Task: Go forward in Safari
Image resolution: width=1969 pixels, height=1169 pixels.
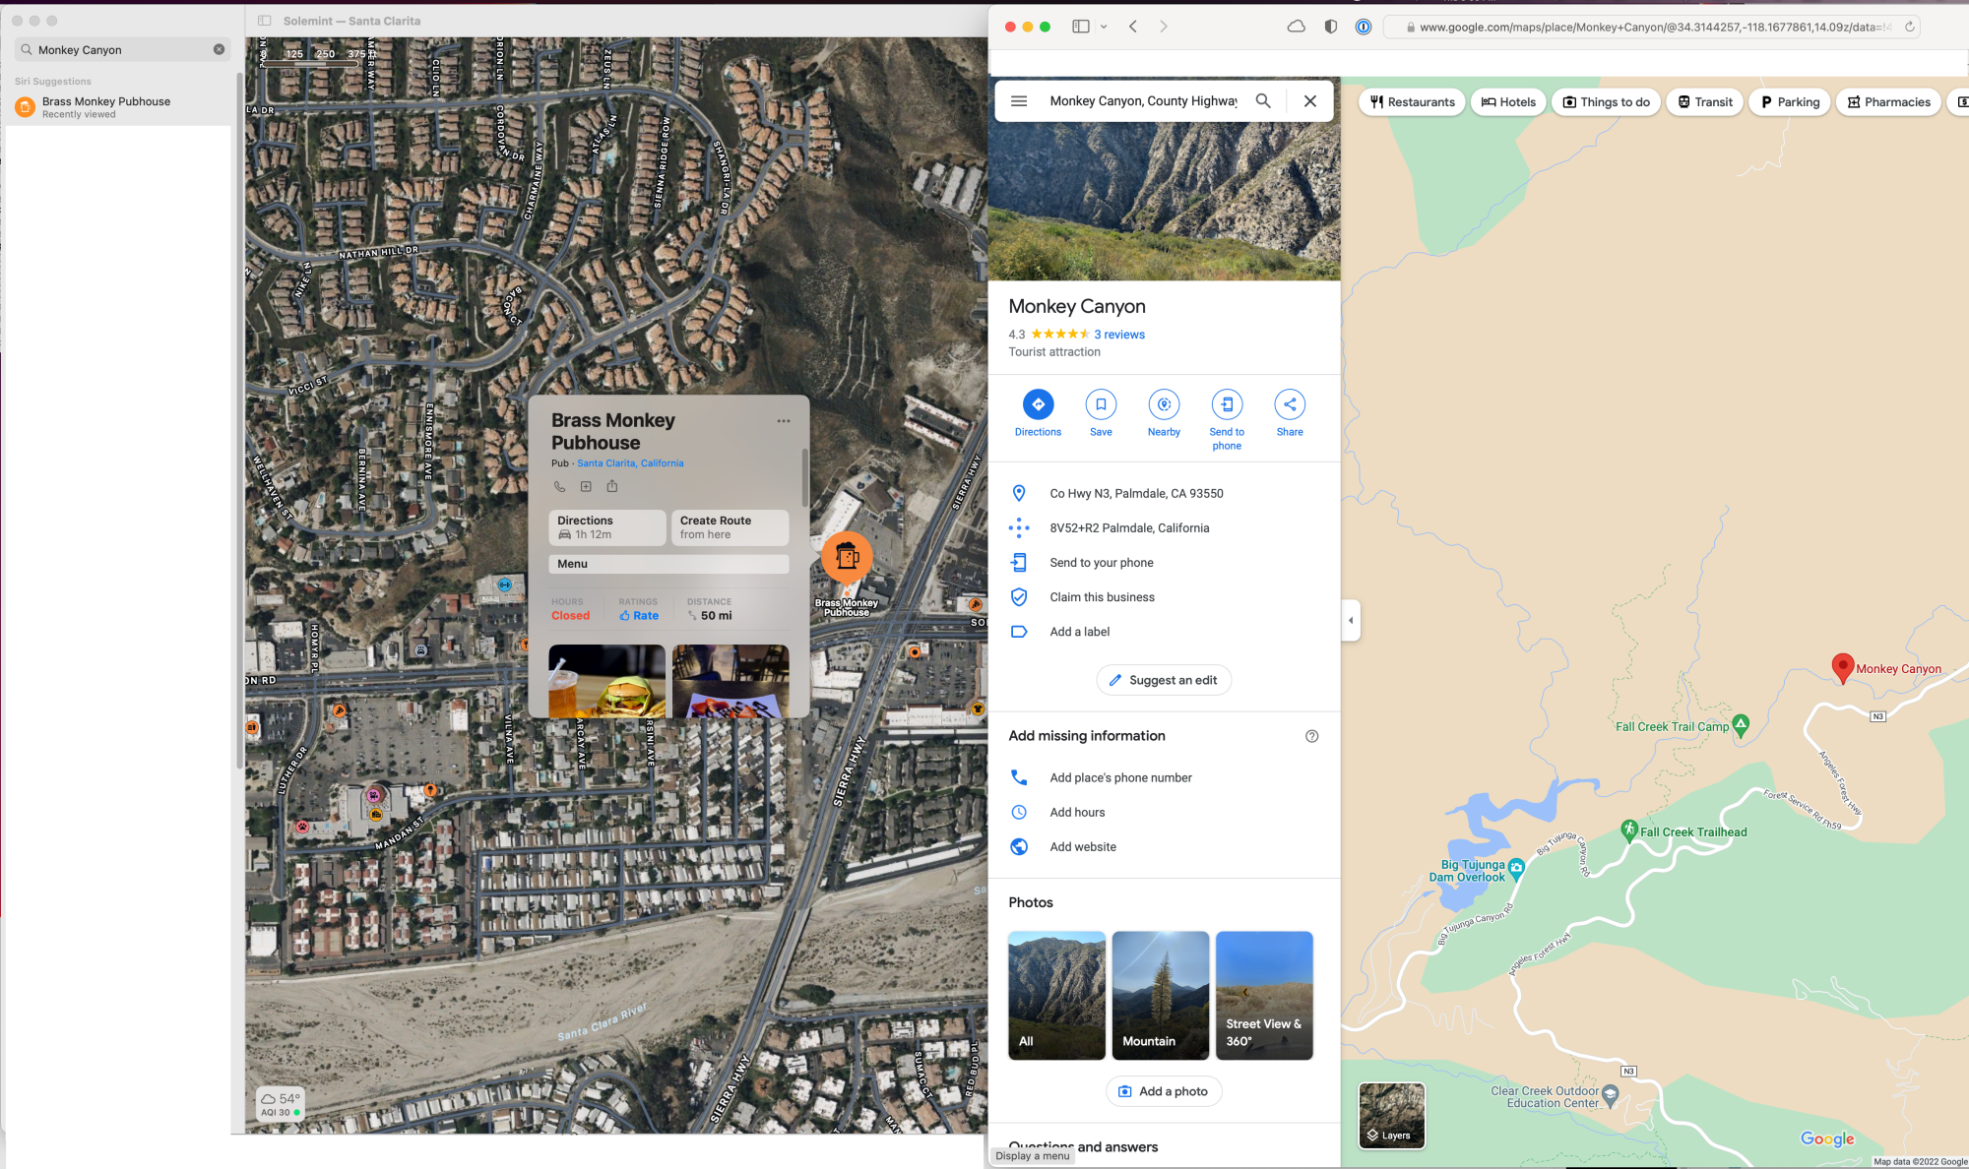Action: [1164, 27]
